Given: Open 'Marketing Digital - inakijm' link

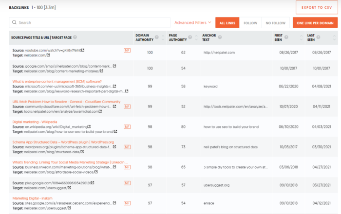Looking at the screenshot, I should (x=33, y=198).
